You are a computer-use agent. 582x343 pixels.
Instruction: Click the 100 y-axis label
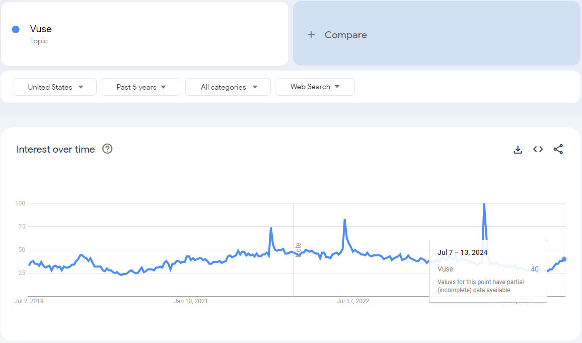pyautogui.click(x=20, y=203)
